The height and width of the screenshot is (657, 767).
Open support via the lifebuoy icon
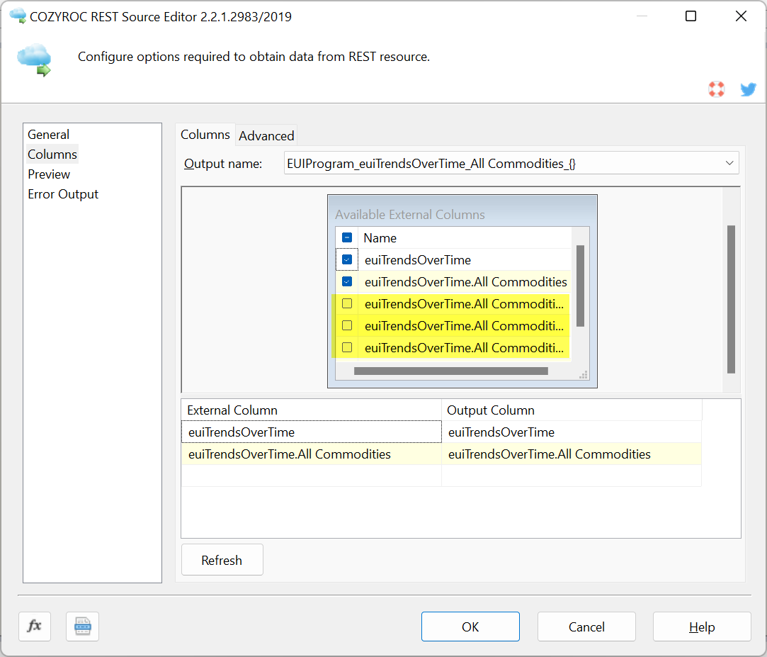pos(717,89)
